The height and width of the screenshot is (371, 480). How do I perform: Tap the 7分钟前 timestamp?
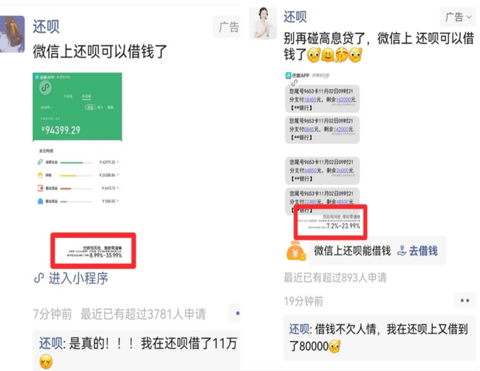tap(52, 314)
